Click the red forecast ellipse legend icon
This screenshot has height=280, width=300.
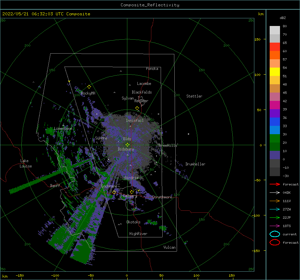(x=275, y=242)
